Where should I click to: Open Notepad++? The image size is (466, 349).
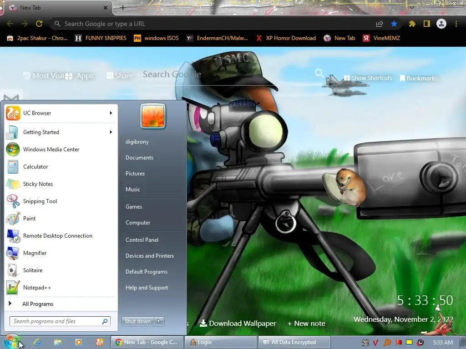tap(61, 287)
